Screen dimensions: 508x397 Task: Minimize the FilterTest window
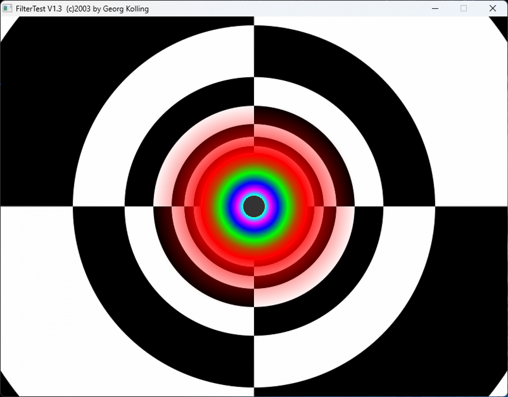click(x=435, y=8)
